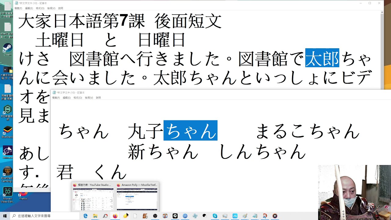Click the highlighted 太郎 text
This screenshot has width=391, height=220.
pyautogui.click(x=322, y=57)
